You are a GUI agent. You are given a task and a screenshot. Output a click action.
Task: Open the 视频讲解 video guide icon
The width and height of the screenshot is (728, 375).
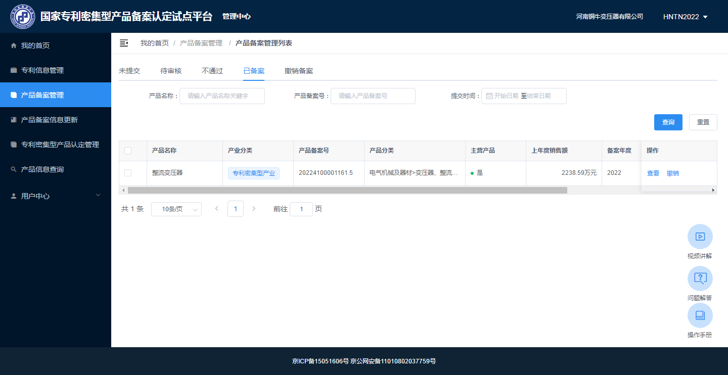click(700, 237)
